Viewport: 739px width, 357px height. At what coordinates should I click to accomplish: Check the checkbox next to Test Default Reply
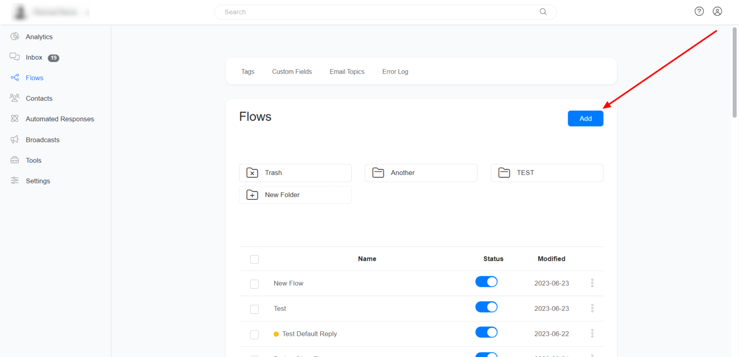click(254, 334)
